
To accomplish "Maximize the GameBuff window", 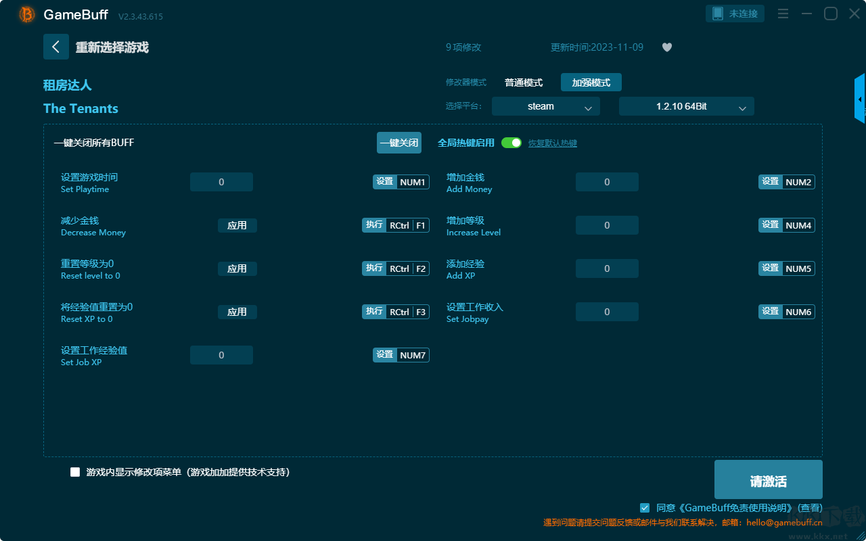I will (x=830, y=14).
